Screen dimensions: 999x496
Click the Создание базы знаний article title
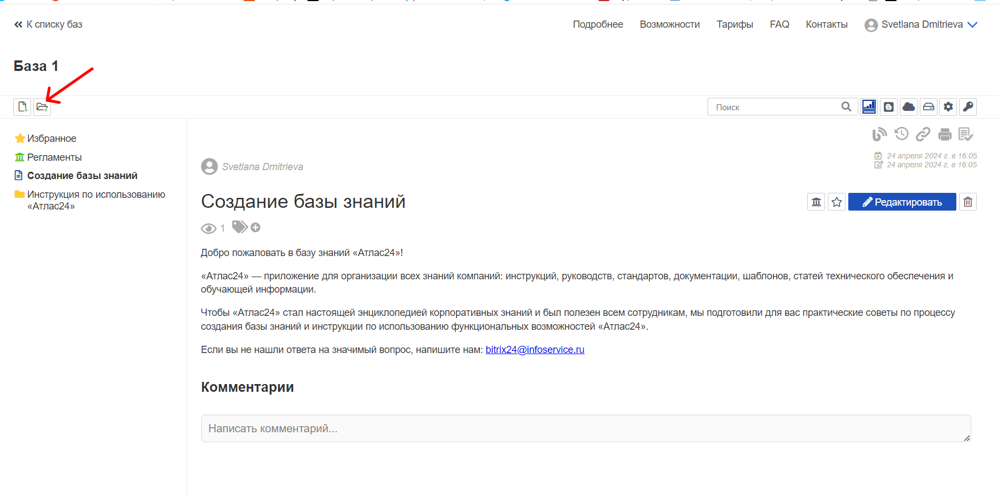tap(303, 201)
